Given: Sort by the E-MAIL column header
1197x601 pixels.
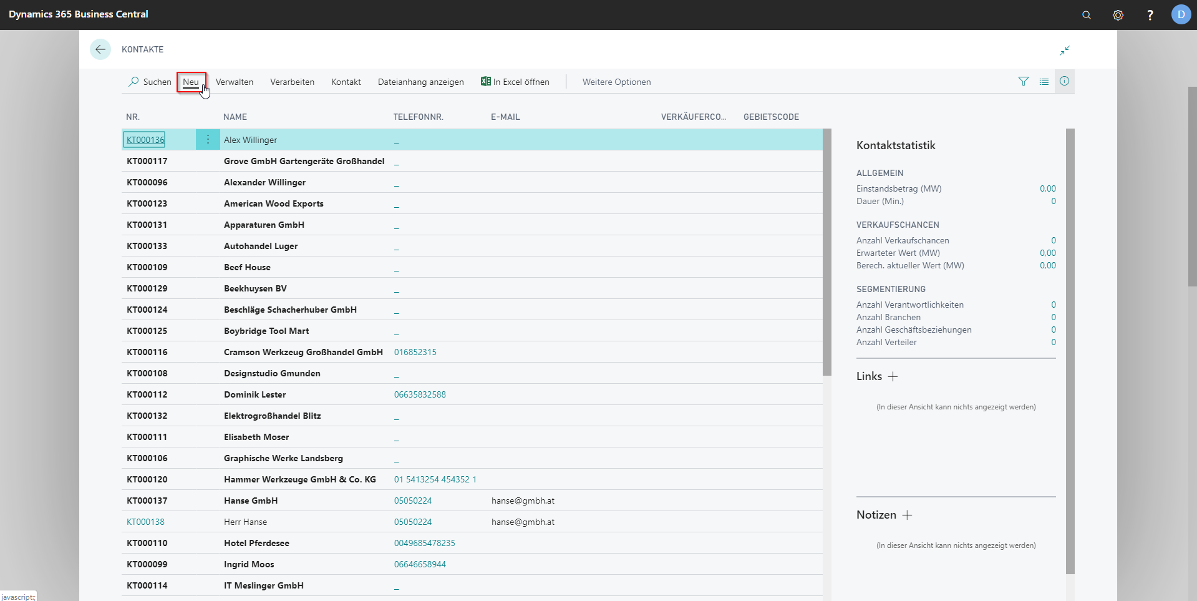Looking at the screenshot, I should (x=505, y=117).
